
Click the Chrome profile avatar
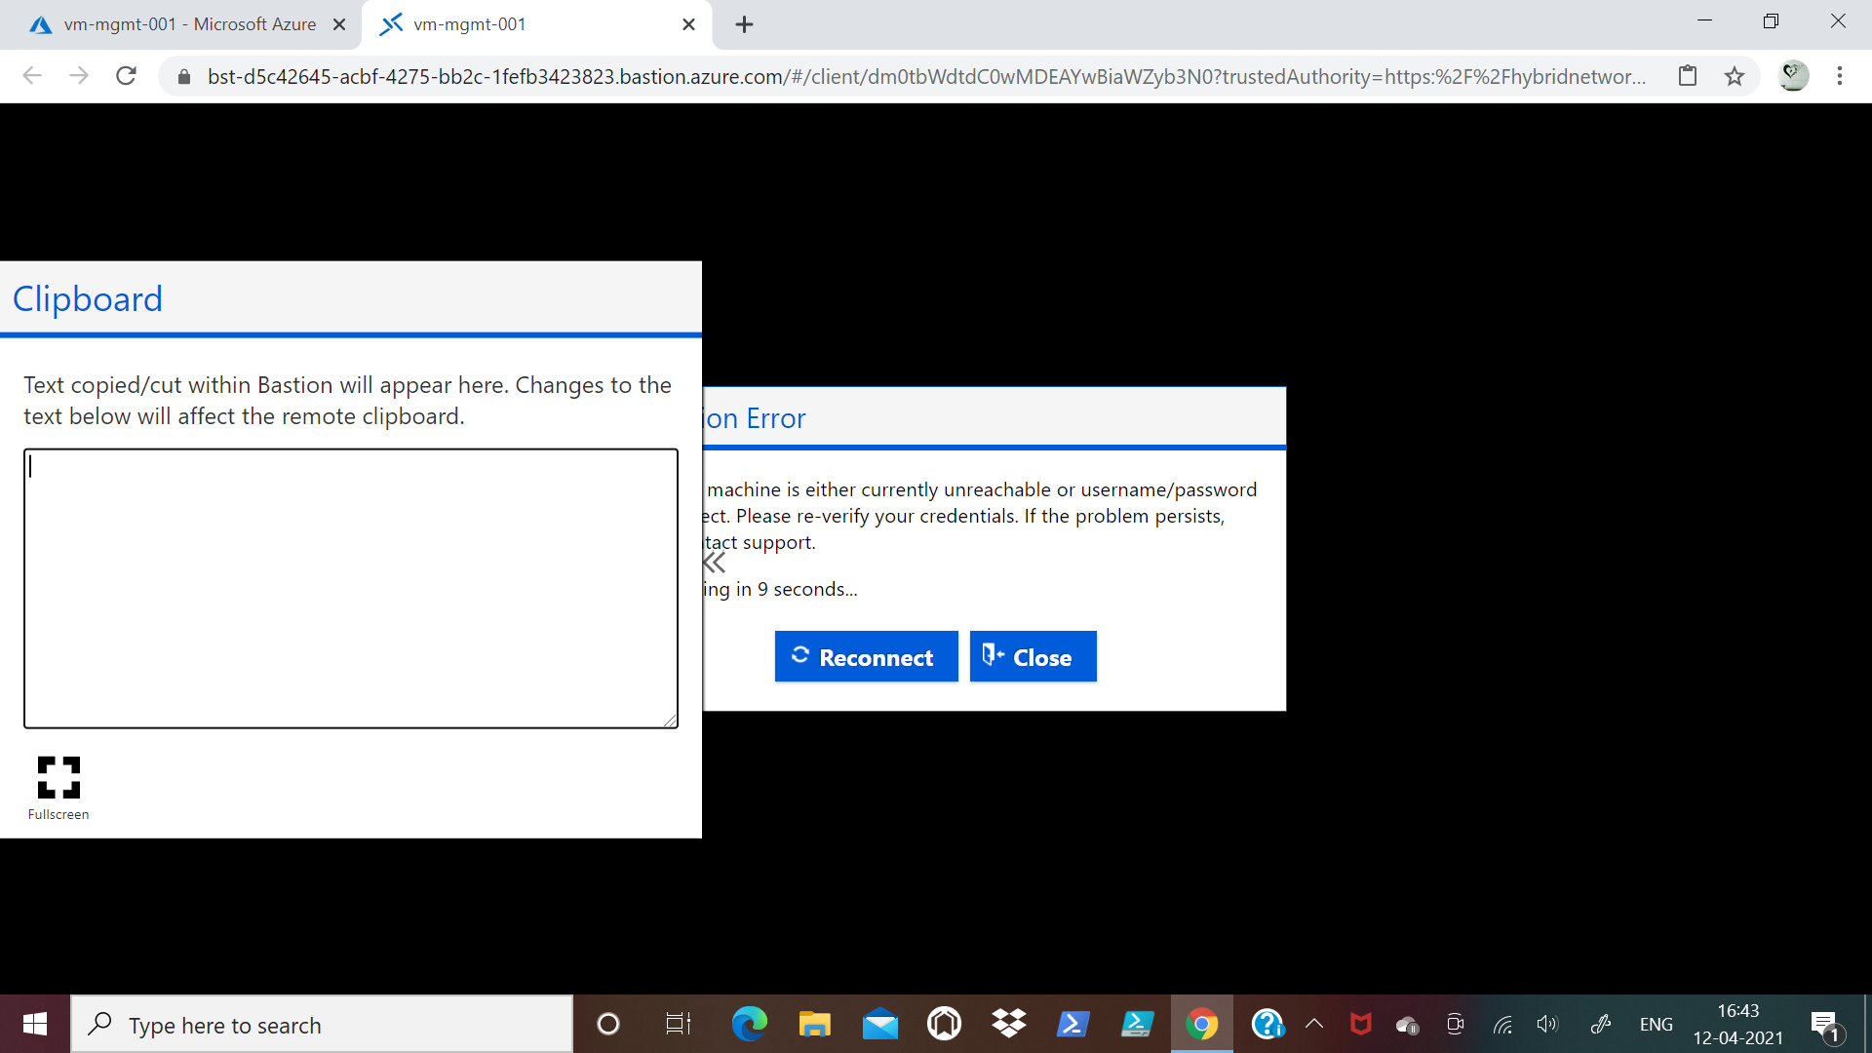tap(1793, 76)
